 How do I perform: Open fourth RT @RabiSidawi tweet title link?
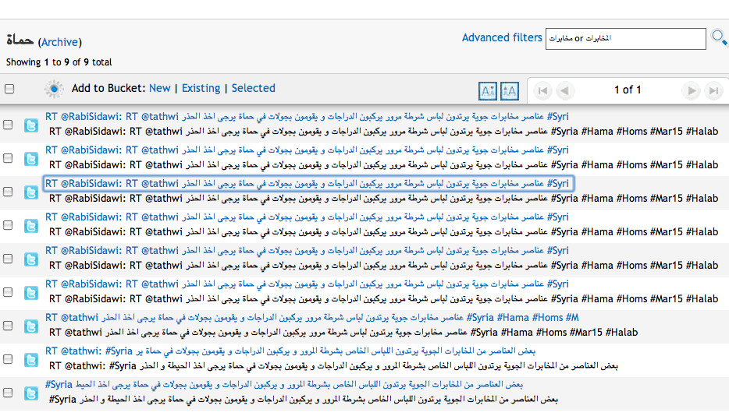pyautogui.click(x=307, y=217)
